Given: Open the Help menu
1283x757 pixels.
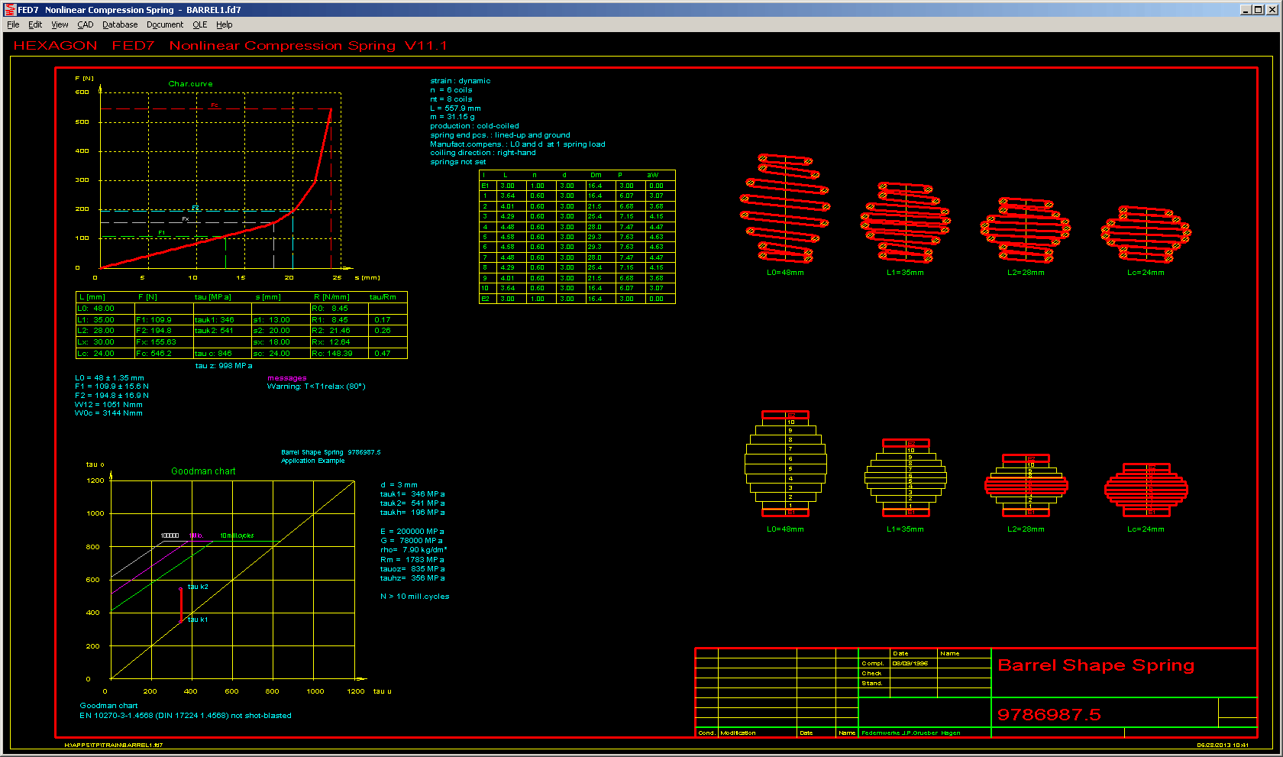Looking at the screenshot, I should (225, 24).
